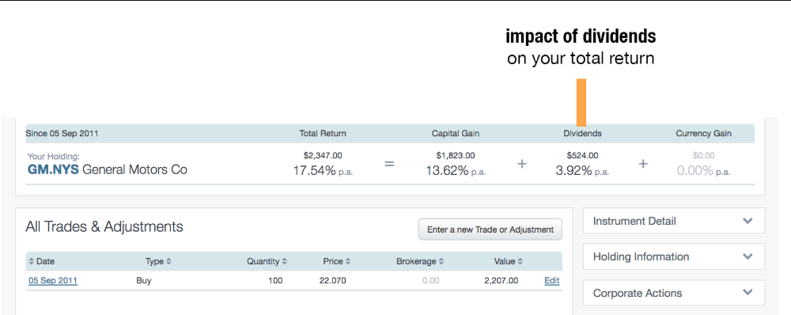Click the All Trades & Adjustments heading
791x315 pixels.
coord(104,226)
